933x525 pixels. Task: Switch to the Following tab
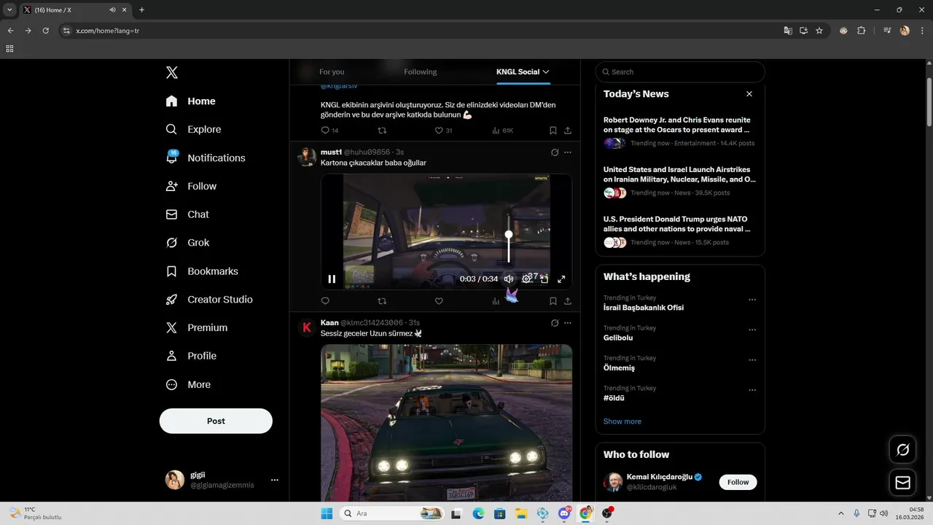tap(421, 71)
